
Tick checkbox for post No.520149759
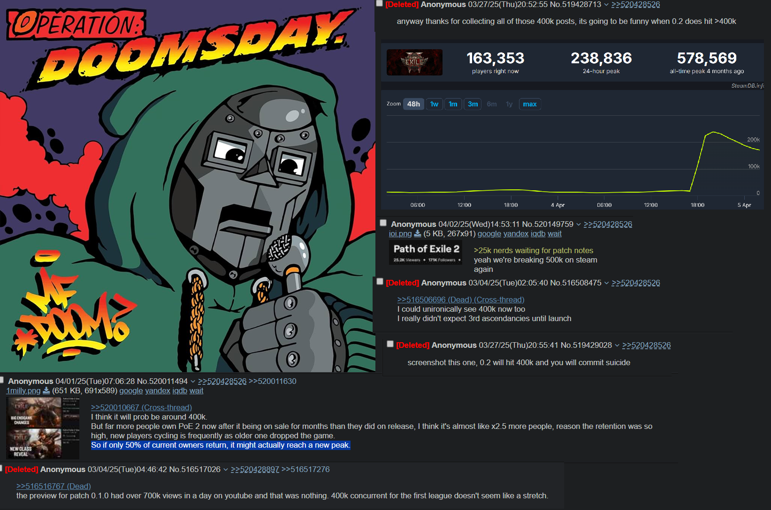pyautogui.click(x=383, y=223)
